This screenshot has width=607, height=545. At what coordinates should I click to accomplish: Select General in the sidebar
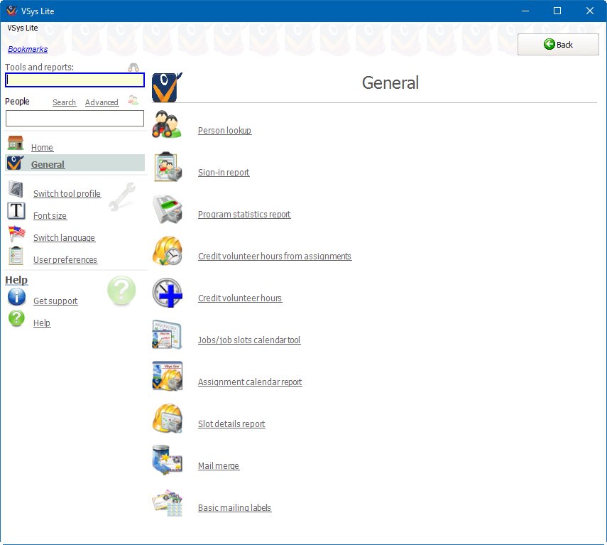click(48, 165)
